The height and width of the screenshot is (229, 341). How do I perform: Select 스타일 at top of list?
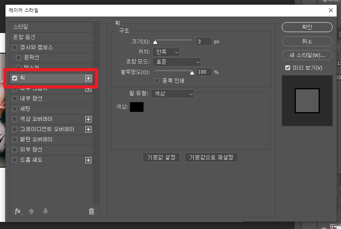point(21,27)
